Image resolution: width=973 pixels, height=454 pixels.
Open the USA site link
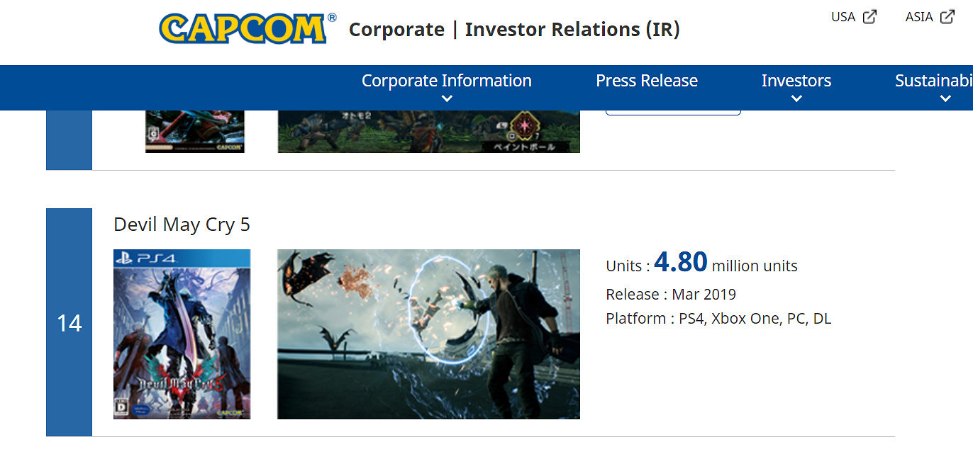(x=843, y=17)
